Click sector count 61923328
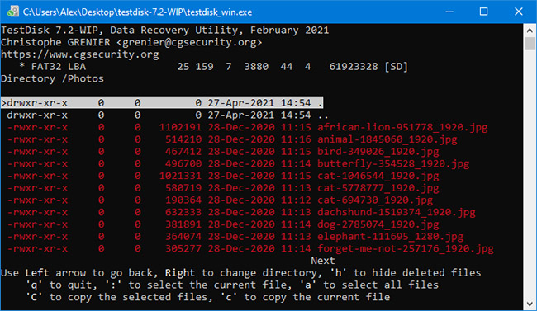The width and height of the screenshot is (537, 311). pos(354,66)
